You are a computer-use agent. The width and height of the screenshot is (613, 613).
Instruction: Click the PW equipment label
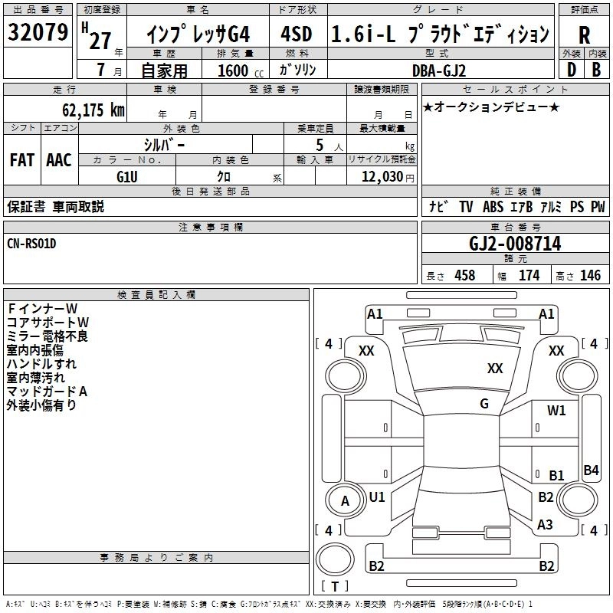point(598,207)
